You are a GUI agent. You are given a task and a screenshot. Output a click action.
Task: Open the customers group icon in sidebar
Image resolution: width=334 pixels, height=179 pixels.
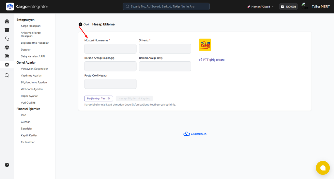pos(7,48)
